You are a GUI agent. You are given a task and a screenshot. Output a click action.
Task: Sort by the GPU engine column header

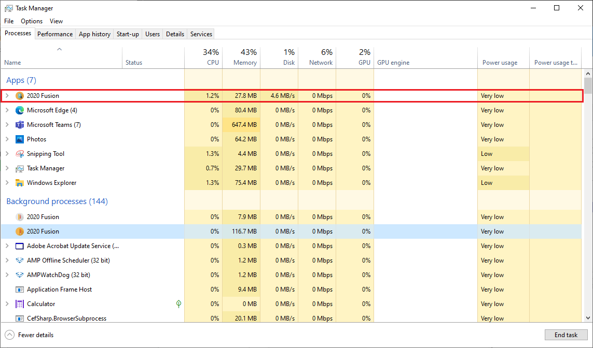pyautogui.click(x=425, y=57)
